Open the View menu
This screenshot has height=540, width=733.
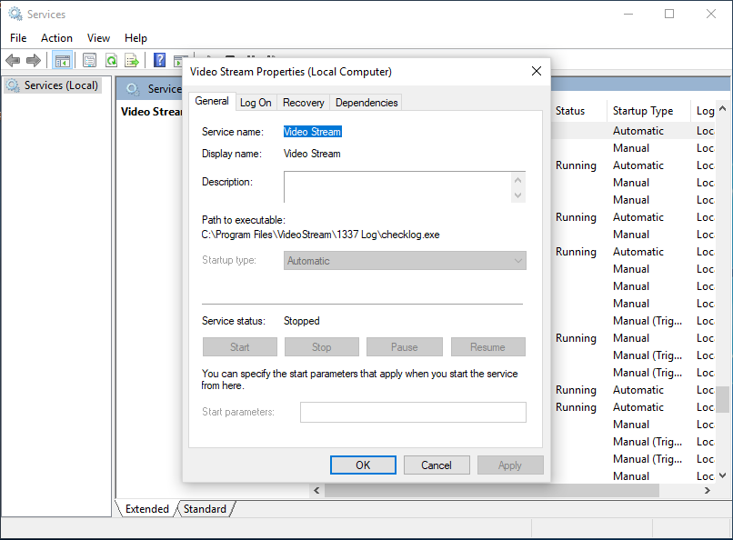(x=98, y=37)
